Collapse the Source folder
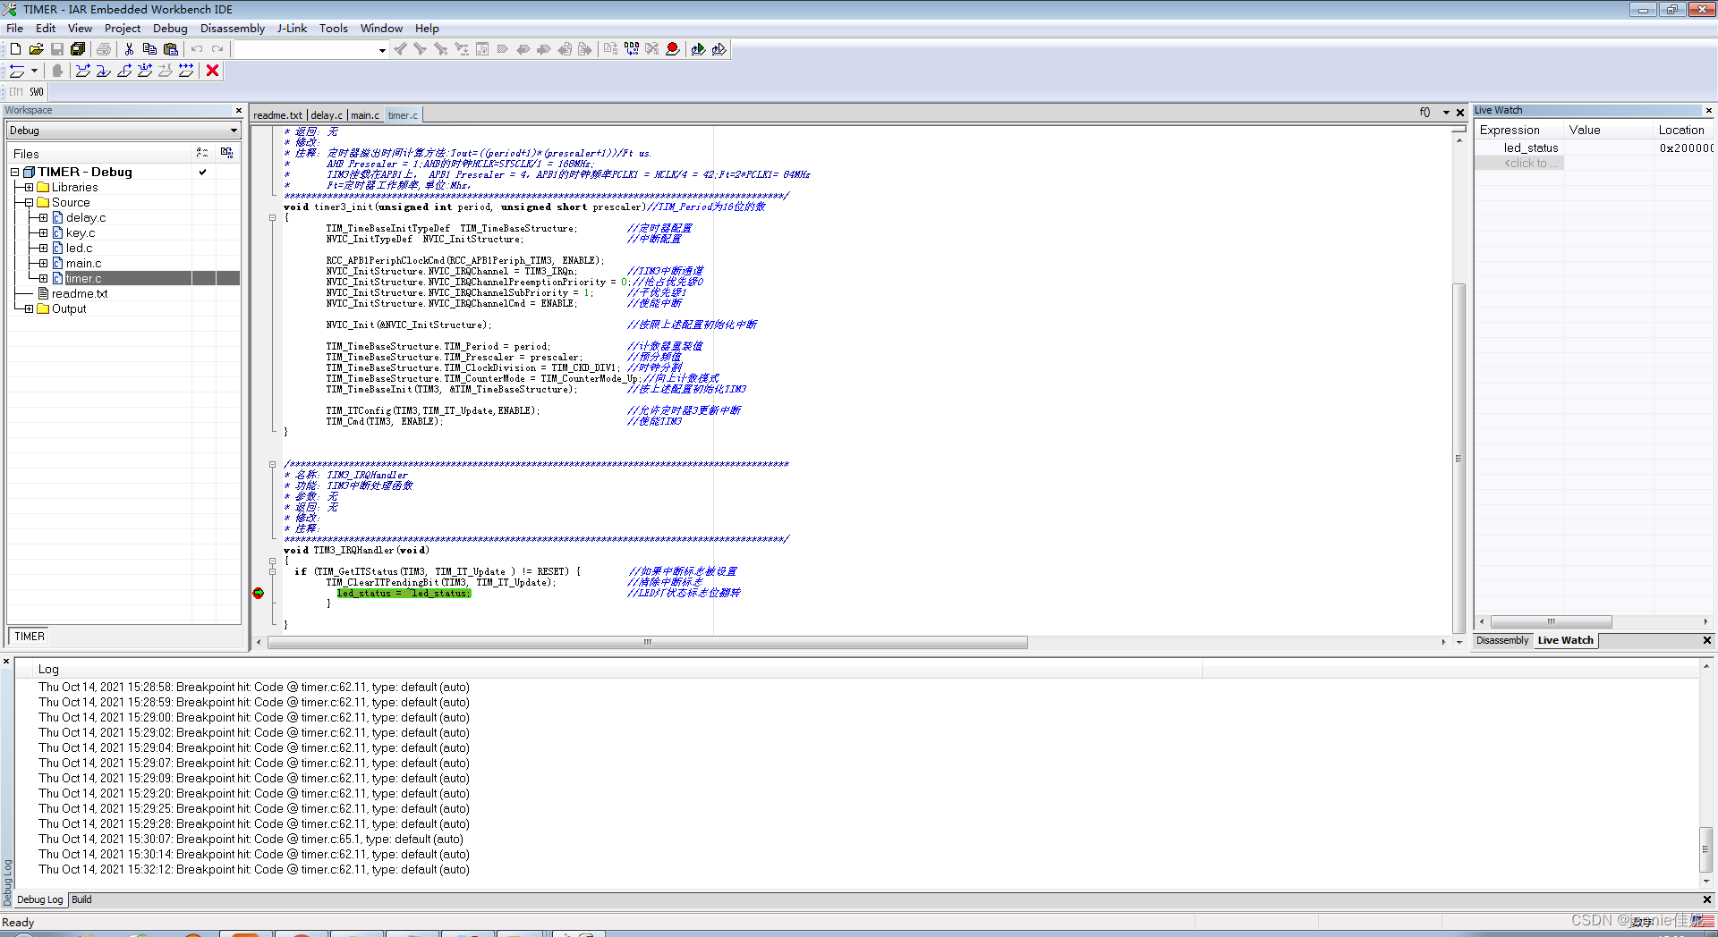1718x937 pixels. [29, 202]
